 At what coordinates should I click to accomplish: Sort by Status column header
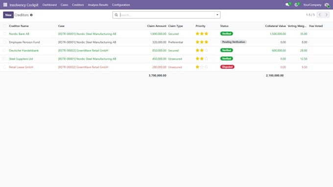pyautogui.click(x=224, y=26)
